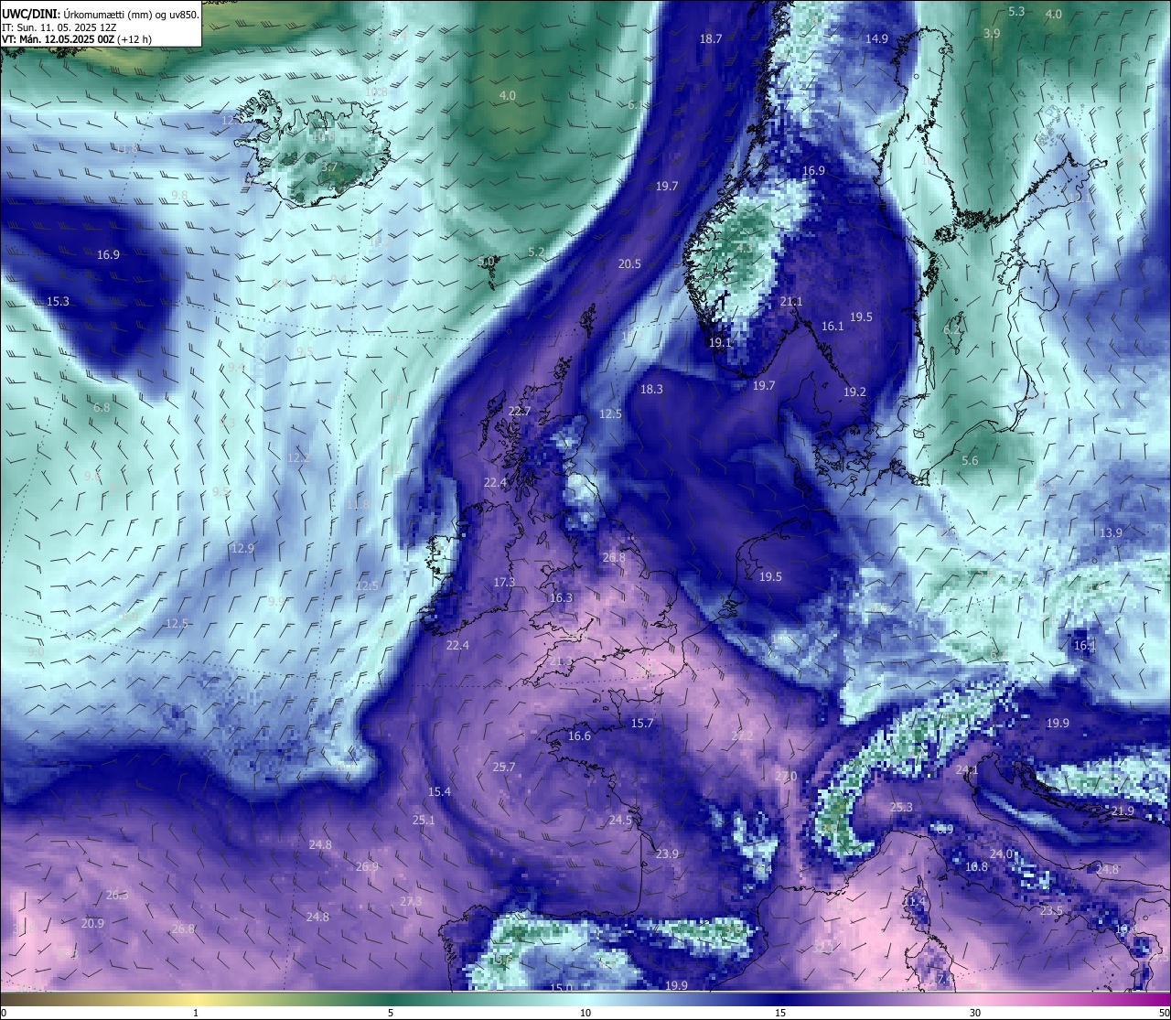The width and height of the screenshot is (1171, 1020).
Task: Select the 3.7 value over Iceland
Action: click(328, 167)
